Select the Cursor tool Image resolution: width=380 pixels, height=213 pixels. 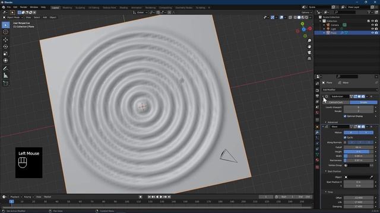5,32
